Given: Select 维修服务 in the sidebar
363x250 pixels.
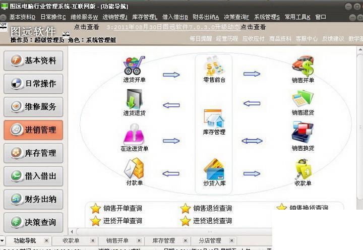Looking at the screenshot, I should pyautogui.click(x=33, y=107).
